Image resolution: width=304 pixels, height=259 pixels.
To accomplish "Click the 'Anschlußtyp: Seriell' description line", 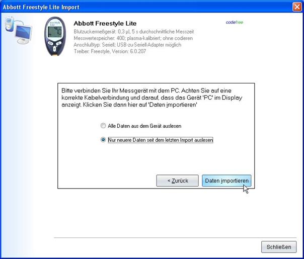I will click(x=127, y=45).
